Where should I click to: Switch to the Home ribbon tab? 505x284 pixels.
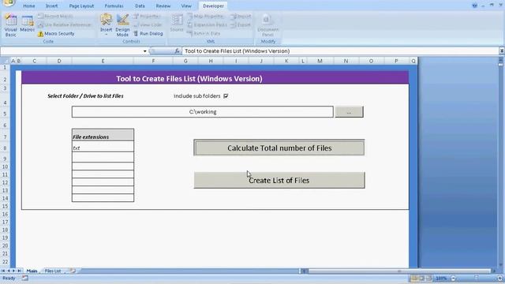pos(29,6)
